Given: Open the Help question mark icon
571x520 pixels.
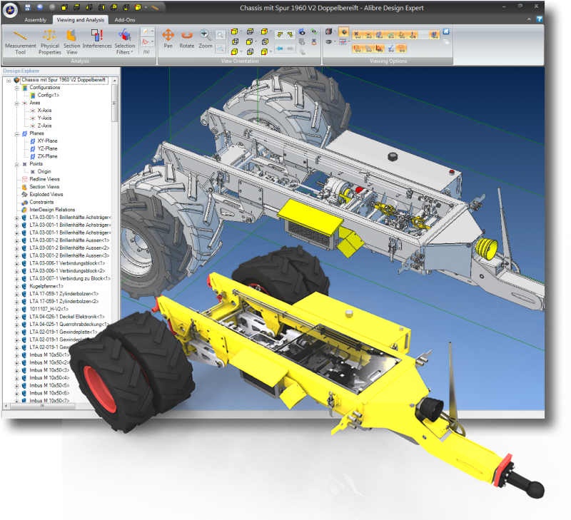Looking at the screenshot, I should (x=540, y=19).
